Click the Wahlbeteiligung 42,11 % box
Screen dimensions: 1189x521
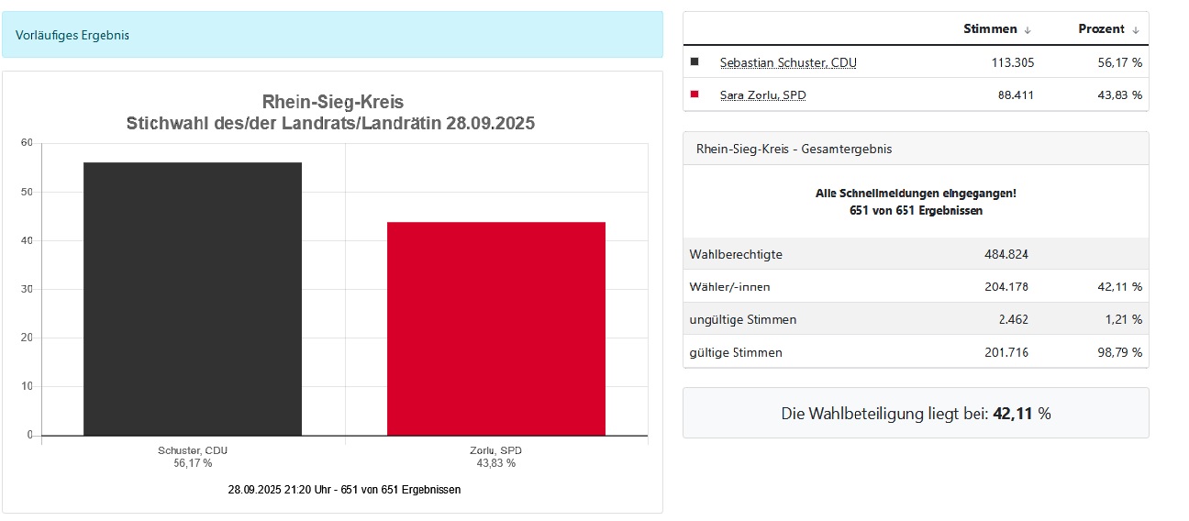(x=915, y=414)
